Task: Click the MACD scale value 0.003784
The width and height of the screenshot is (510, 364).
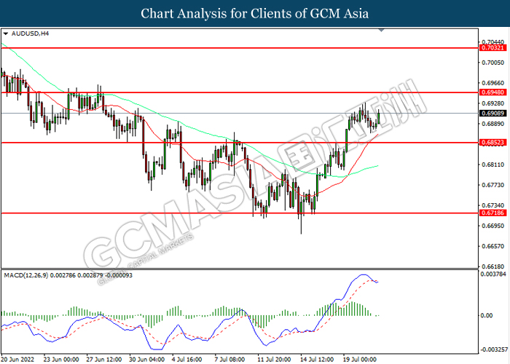Action: point(493,274)
